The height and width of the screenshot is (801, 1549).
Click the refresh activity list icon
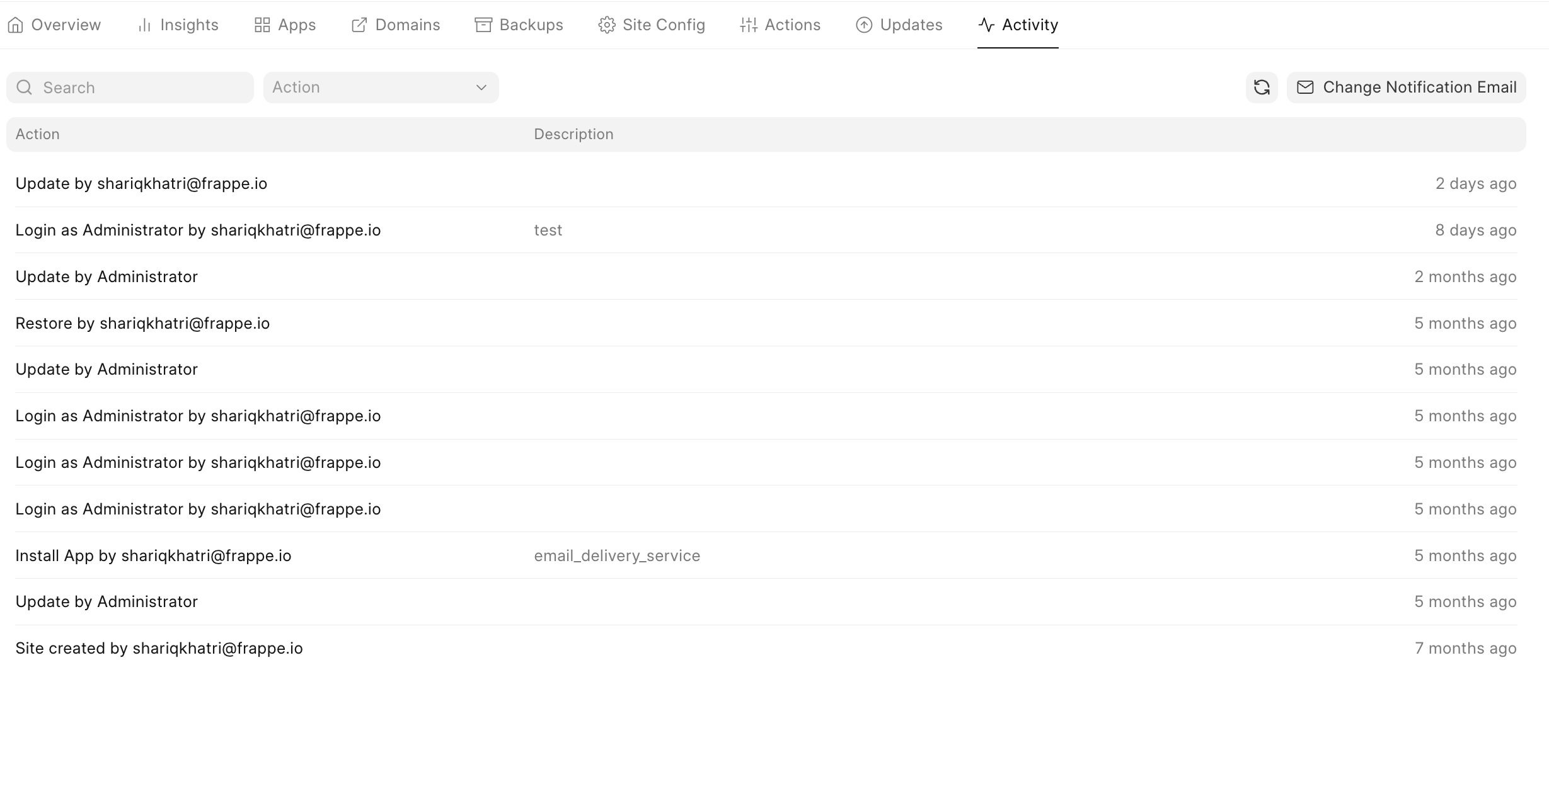1261,88
